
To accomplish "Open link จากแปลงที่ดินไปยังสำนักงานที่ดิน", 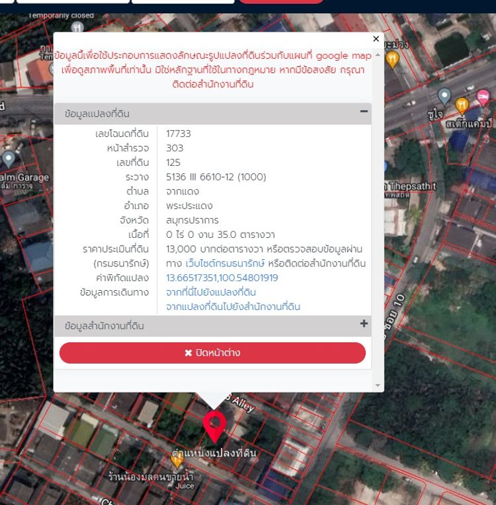I will tap(233, 307).
